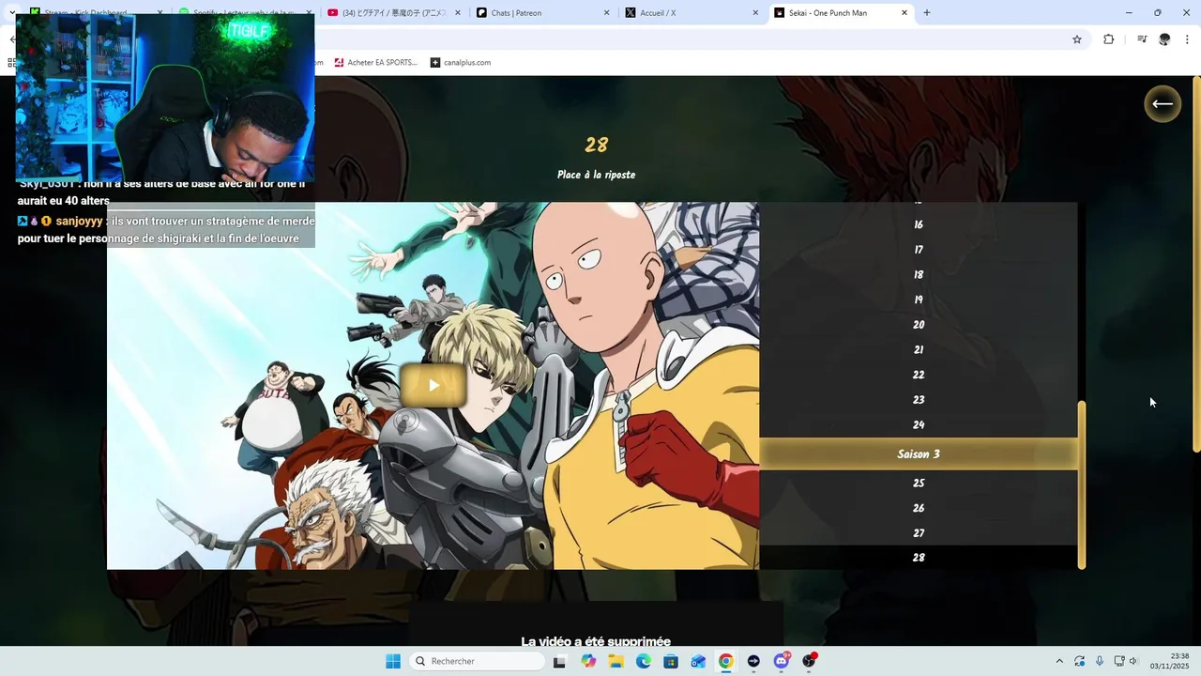Select episode 19 in the list

(x=919, y=300)
